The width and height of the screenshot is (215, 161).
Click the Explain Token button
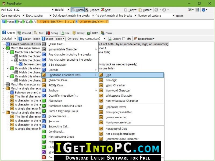click(x=29, y=39)
